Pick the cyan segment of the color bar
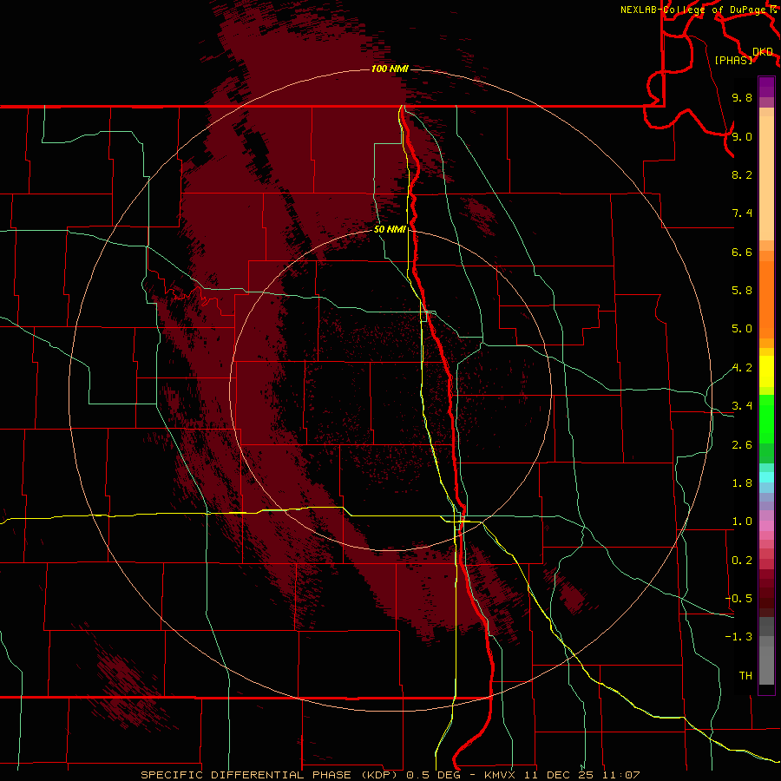The image size is (781, 781). [766, 477]
